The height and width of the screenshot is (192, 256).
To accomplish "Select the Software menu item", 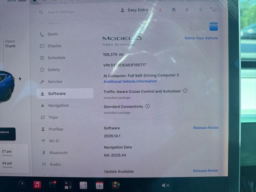I will (x=65, y=94).
